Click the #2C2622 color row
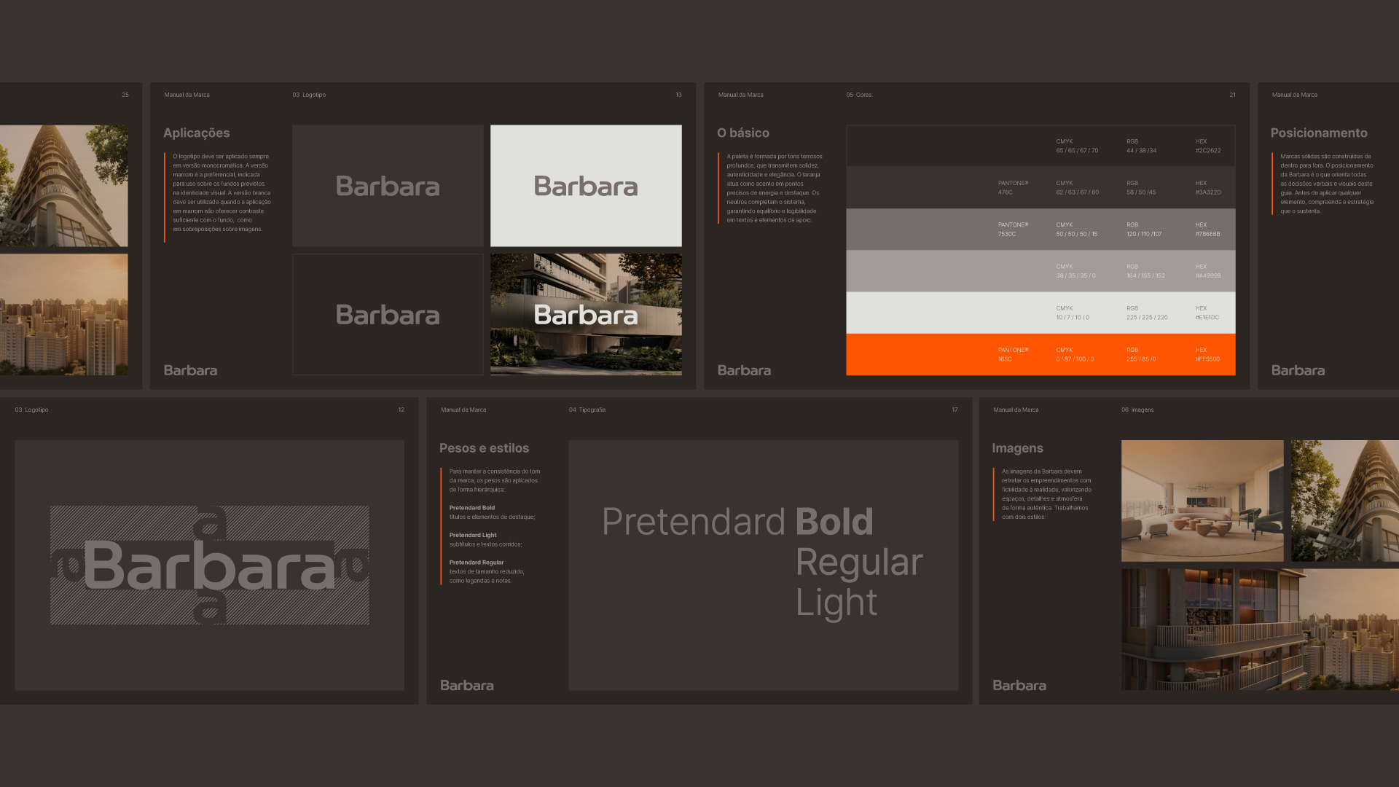 click(1041, 146)
